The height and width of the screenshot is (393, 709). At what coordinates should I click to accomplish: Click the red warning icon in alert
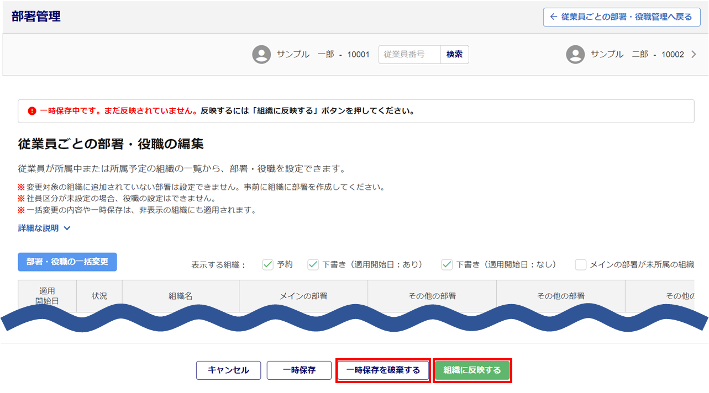click(x=32, y=111)
